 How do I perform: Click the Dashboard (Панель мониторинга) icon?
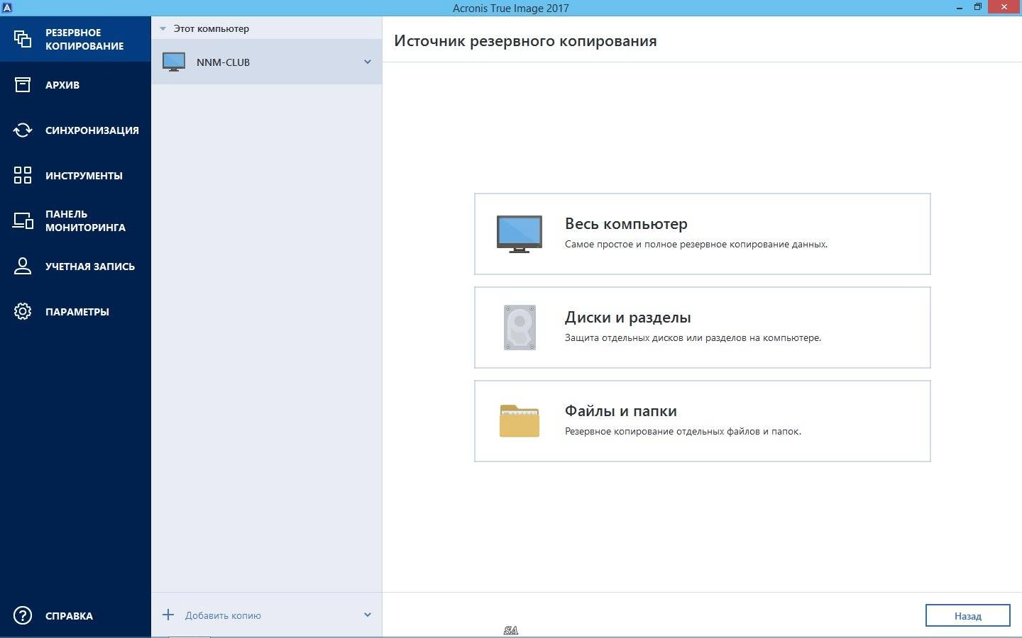point(23,220)
